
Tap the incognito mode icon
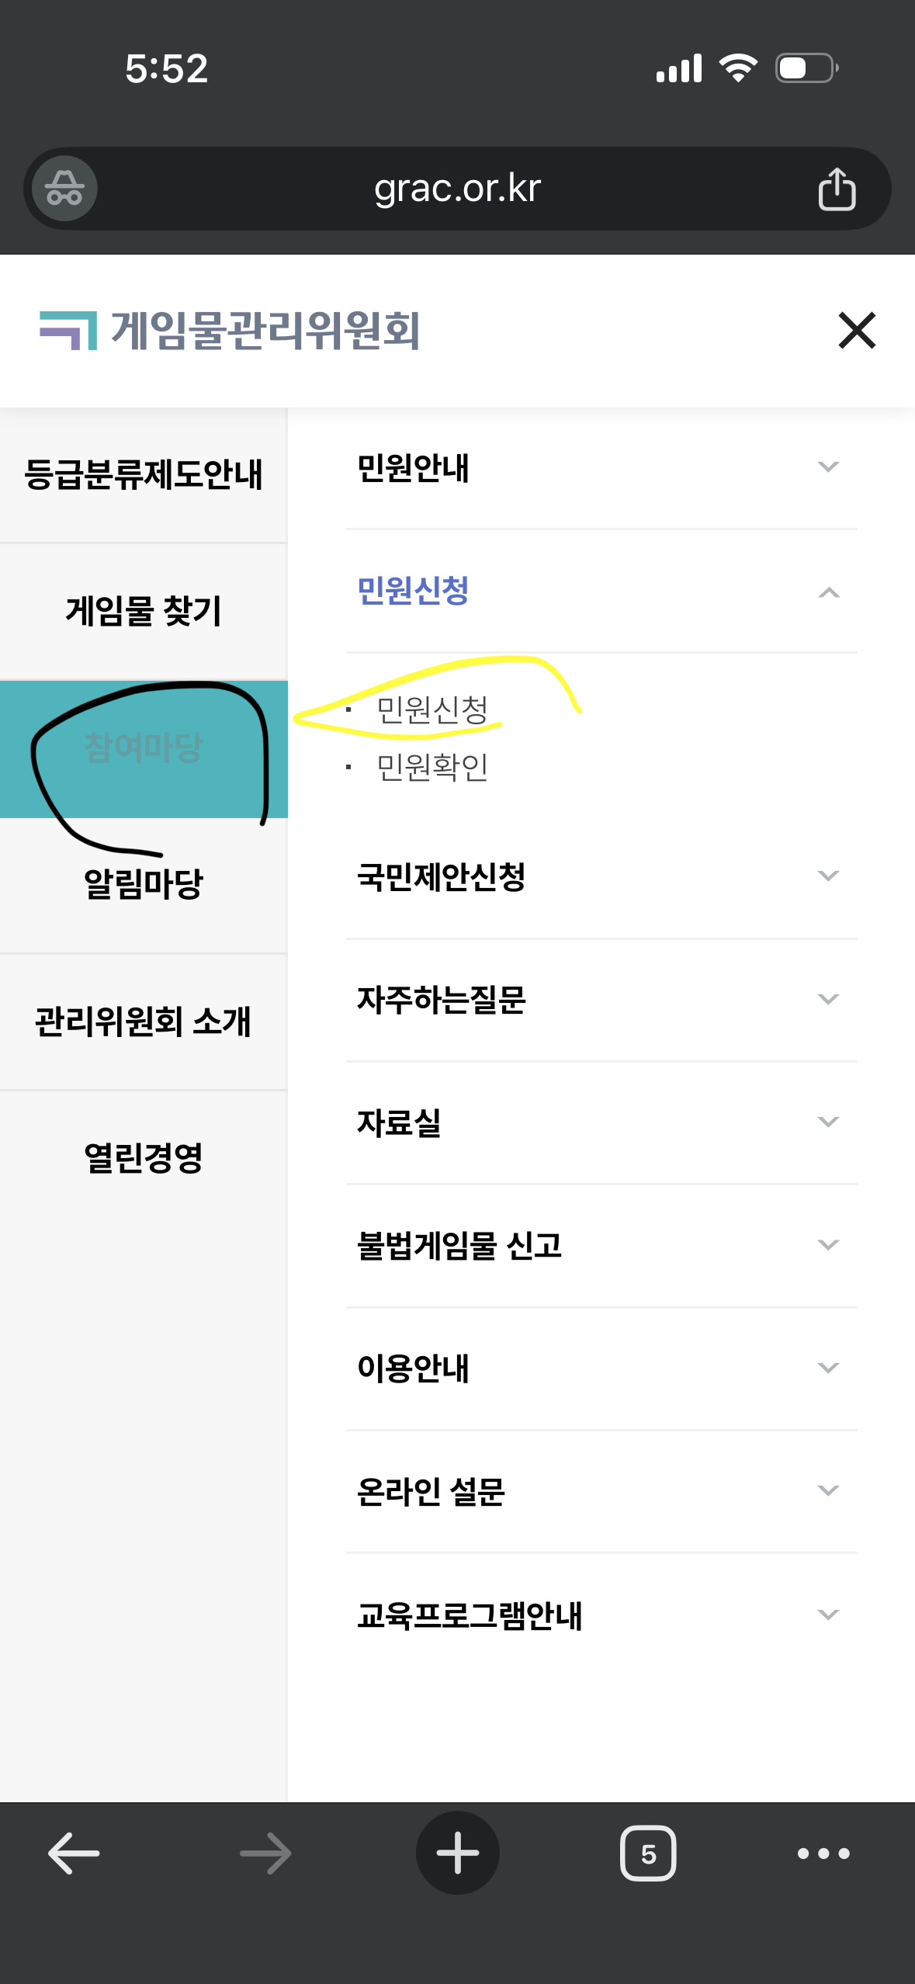(64, 189)
